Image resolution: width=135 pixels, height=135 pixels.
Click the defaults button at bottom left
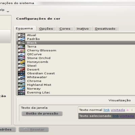8,130
